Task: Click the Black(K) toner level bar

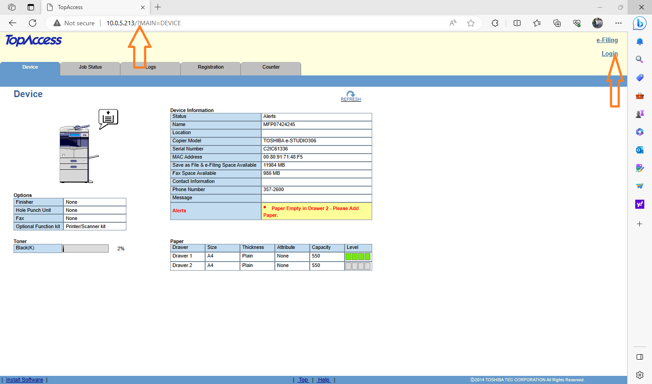Action: [x=86, y=248]
